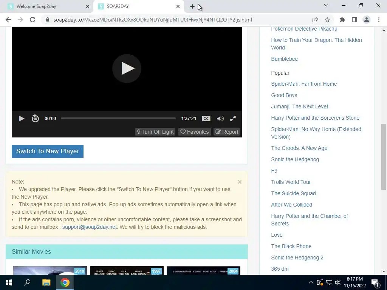Viewport: 387px width, 290px height.
Task: Rewind 10 seconds with the replay icon
Action: [x=35, y=119]
